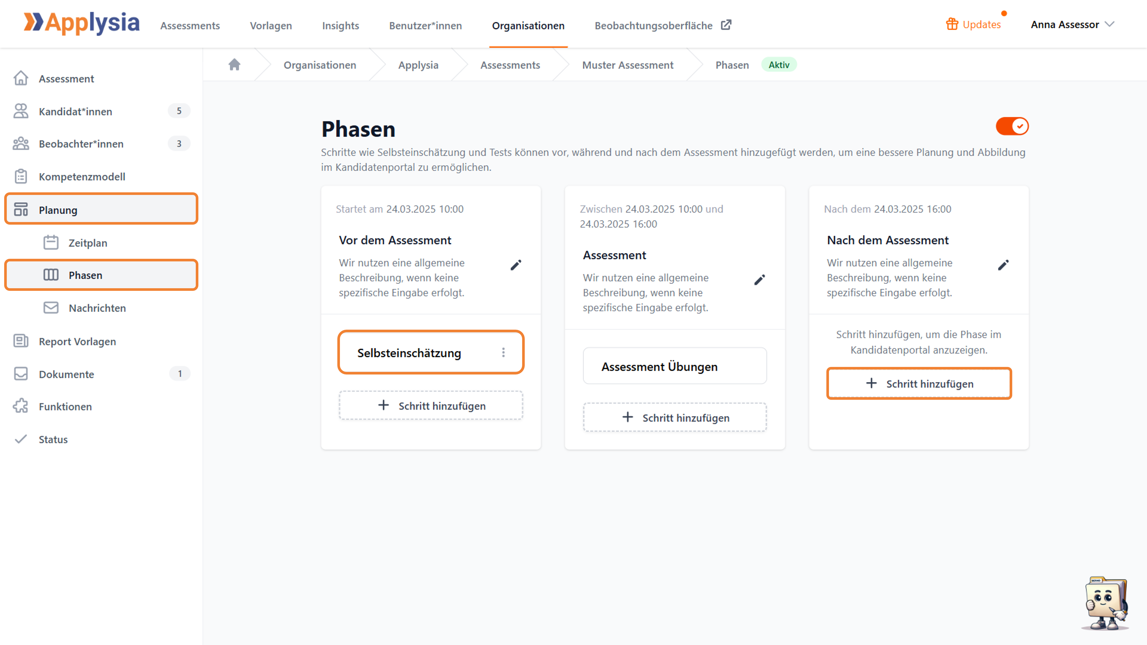Add a step to Vor dem Assessment

coord(431,406)
